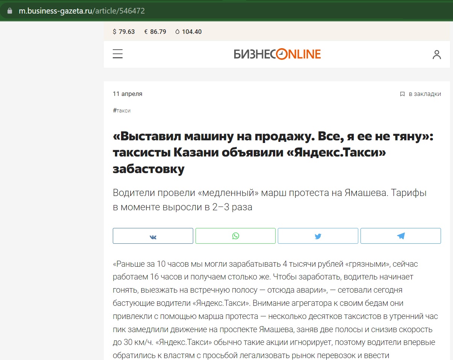Open the hamburger navigation menu
Image resolution: width=453 pixels, height=360 pixels.
(118, 54)
